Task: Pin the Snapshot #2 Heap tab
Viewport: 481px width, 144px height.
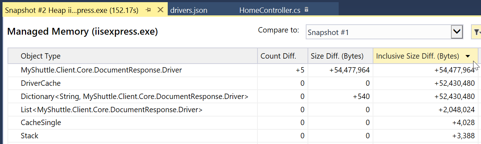Action: 148,10
